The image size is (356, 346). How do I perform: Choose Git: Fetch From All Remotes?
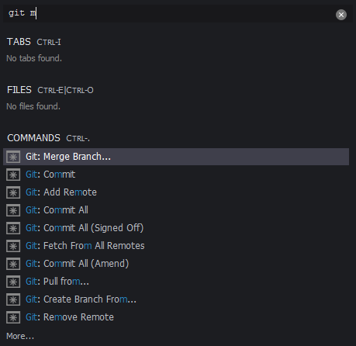pos(176,246)
